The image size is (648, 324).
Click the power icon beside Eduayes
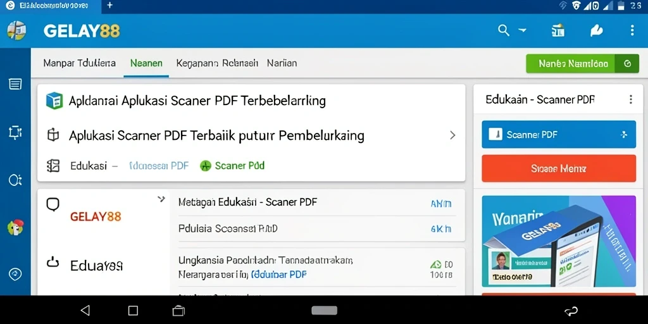(x=53, y=262)
